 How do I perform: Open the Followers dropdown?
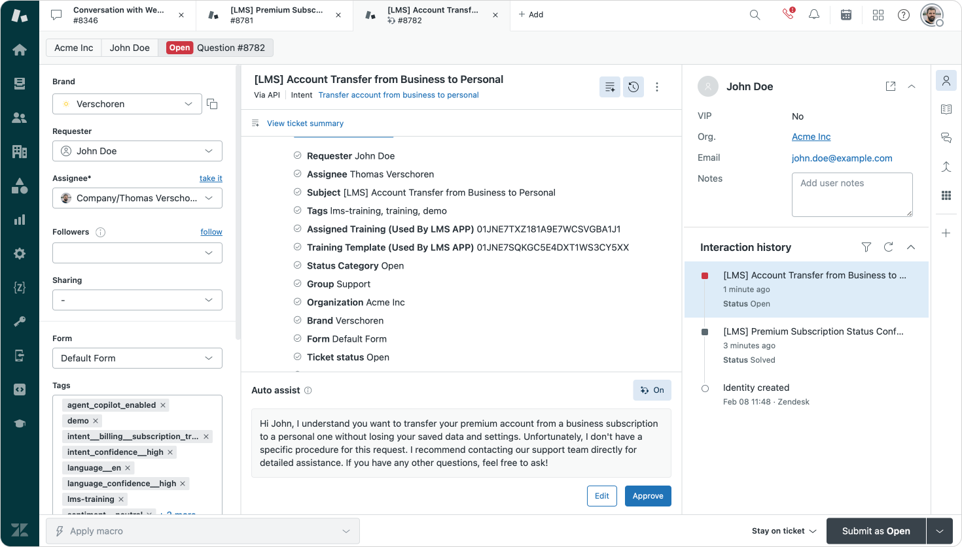point(137,253)
